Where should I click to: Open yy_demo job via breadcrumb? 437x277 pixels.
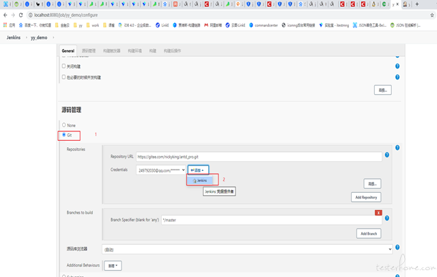click(39, 38)
